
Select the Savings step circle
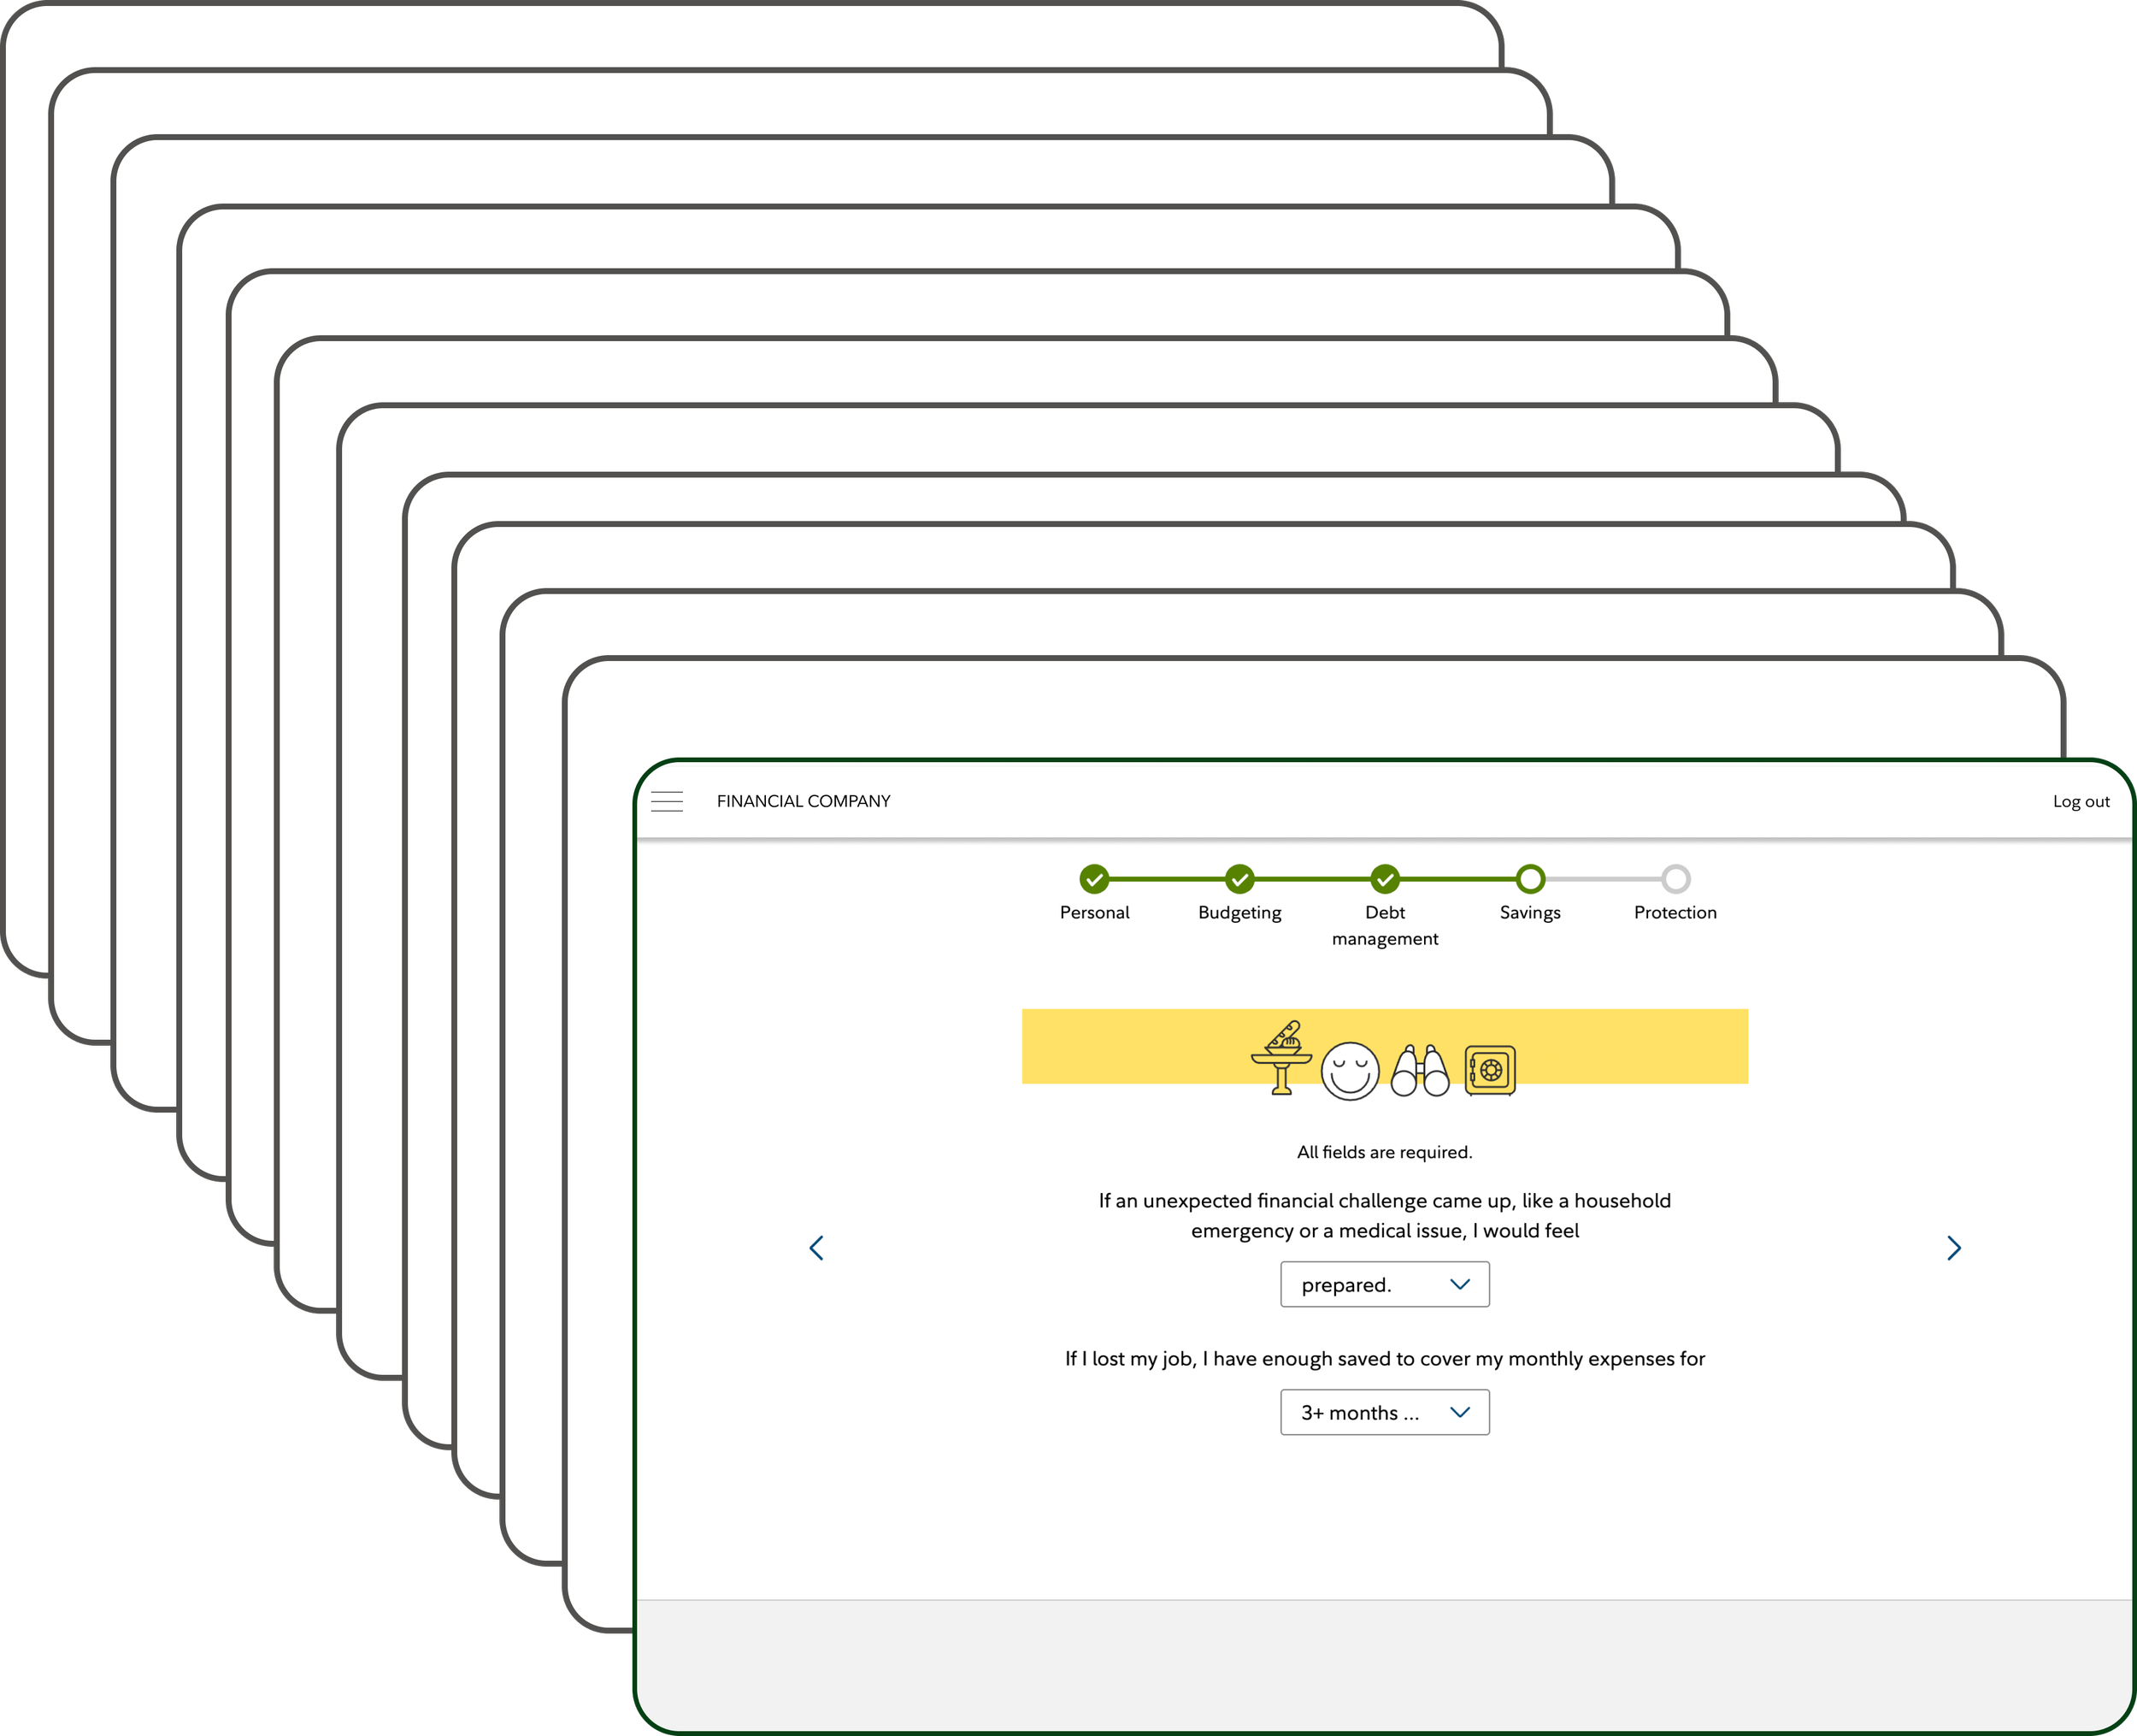1529,879
